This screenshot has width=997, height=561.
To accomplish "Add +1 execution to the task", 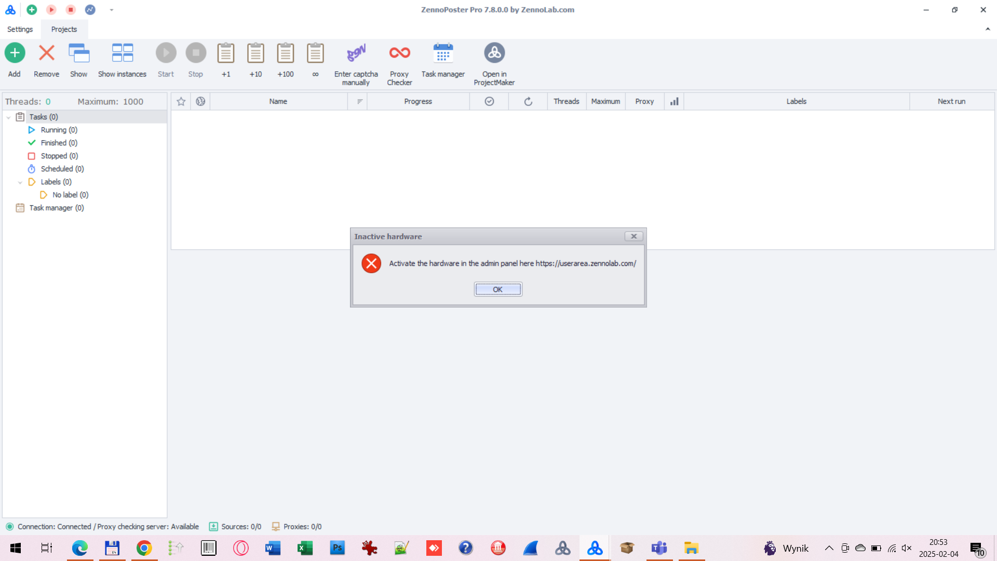I will point(226,60).
